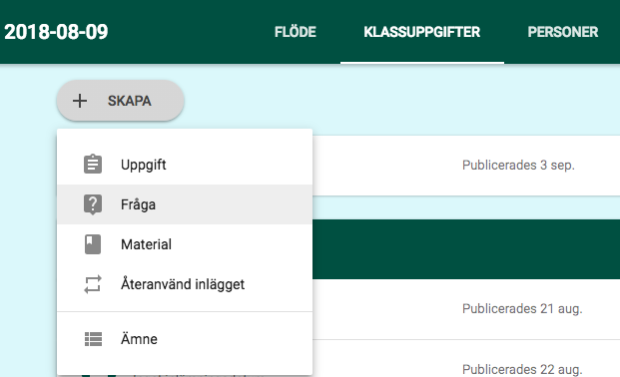Open the item published 3 sep.

coord(466,166)
